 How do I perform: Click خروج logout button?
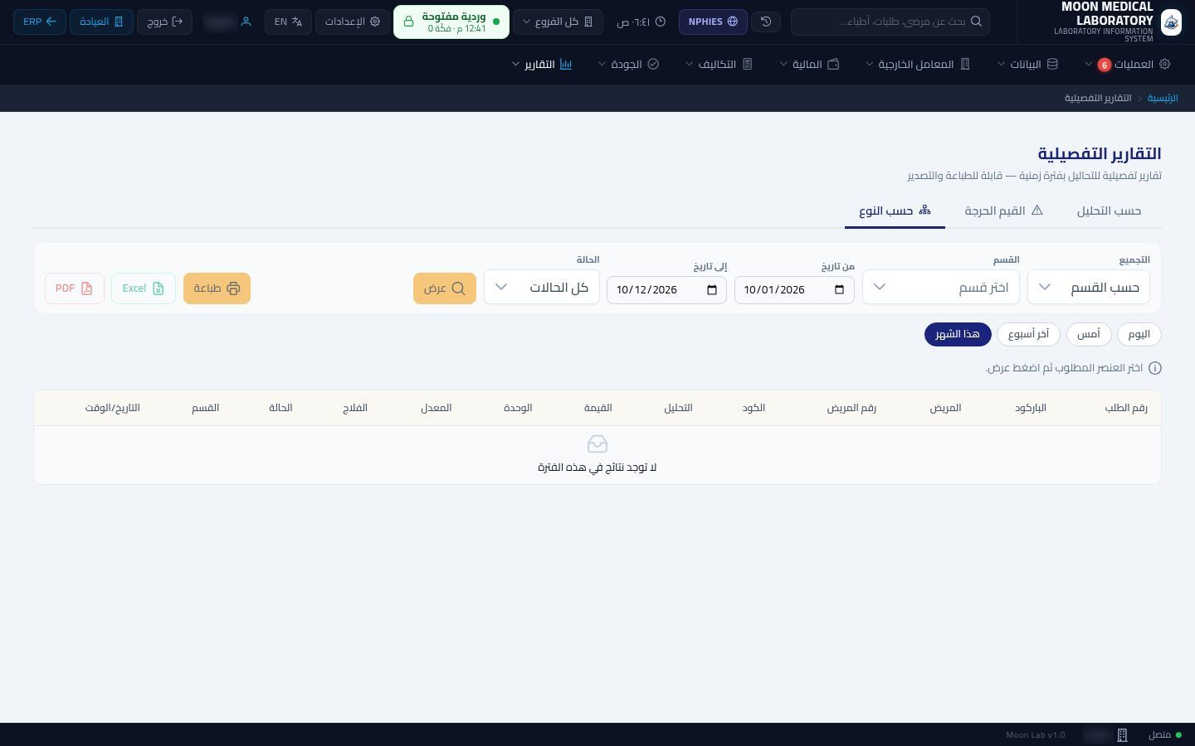tap(164, 22)
